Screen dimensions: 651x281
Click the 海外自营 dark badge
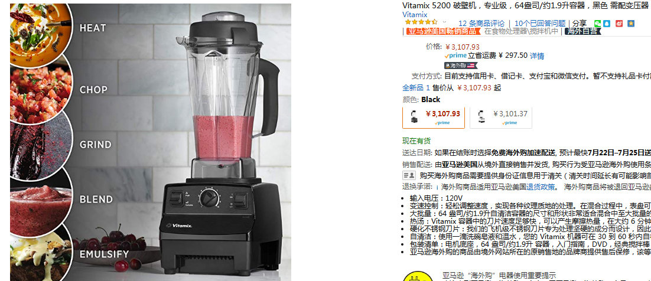coord(582,31)
